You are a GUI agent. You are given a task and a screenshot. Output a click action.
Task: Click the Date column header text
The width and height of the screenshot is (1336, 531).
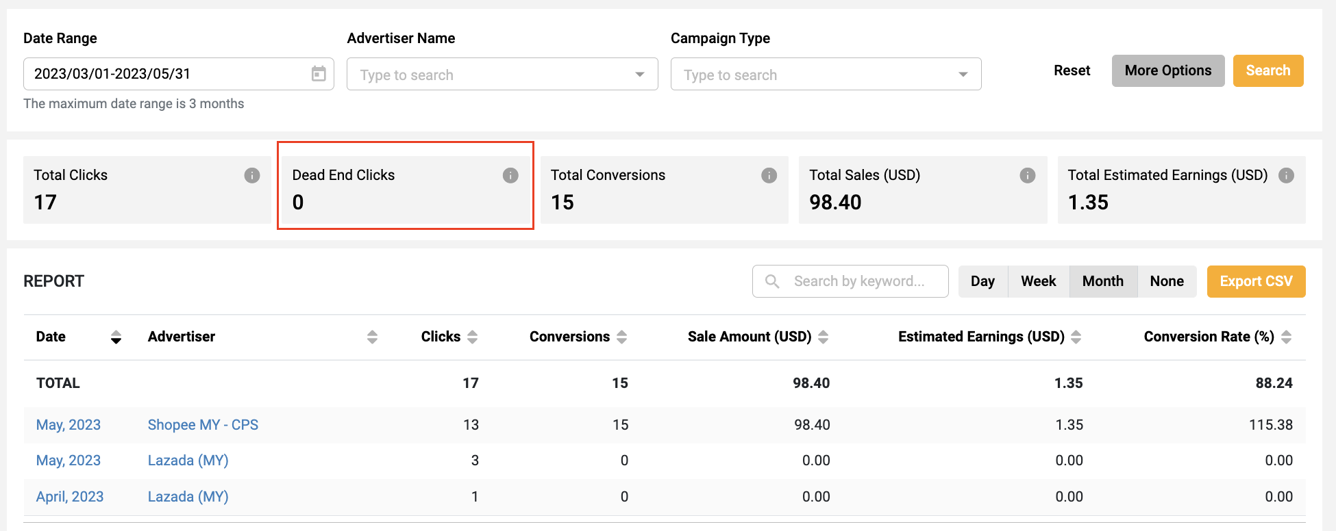(x=51, y=337)
